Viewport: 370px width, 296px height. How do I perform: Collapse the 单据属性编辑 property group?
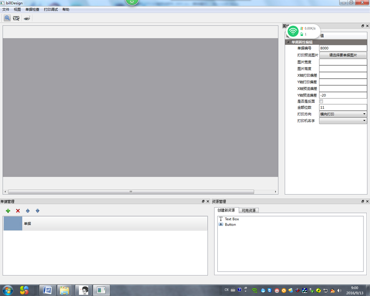(289, 42)
